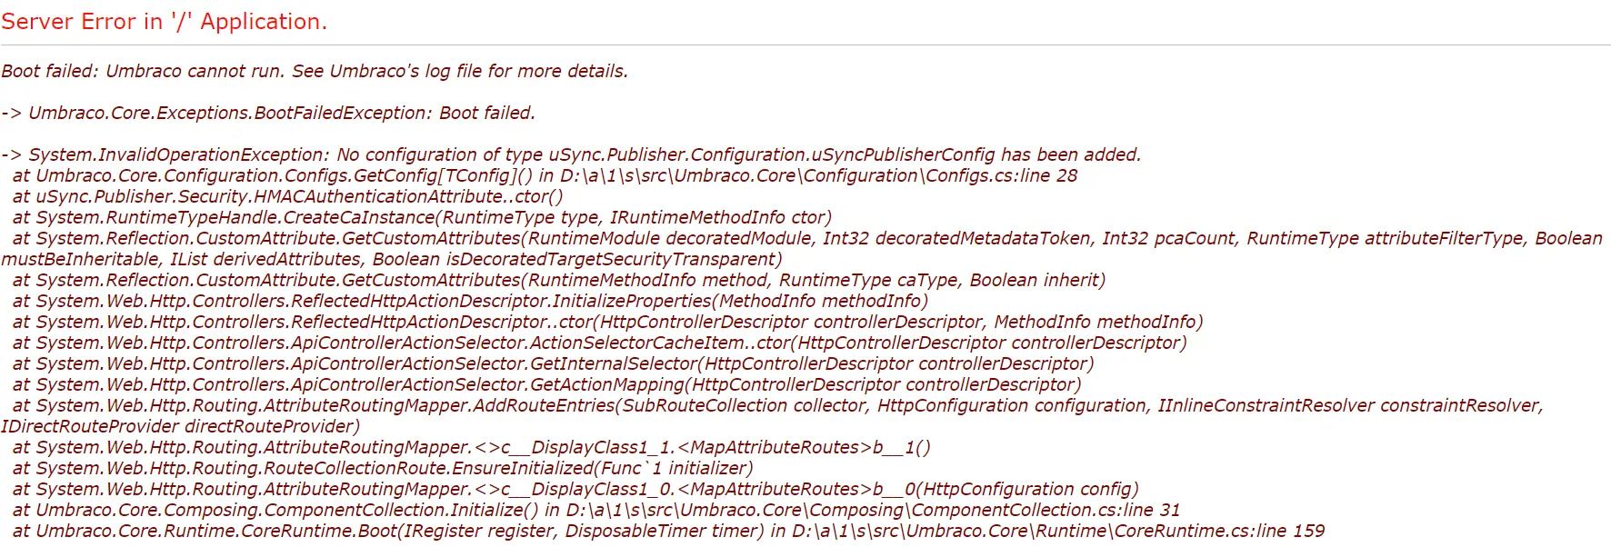
Task: Select the ReflectedHttpActionDescriptor.InitializeProperties line
Action: coord(470,301)
